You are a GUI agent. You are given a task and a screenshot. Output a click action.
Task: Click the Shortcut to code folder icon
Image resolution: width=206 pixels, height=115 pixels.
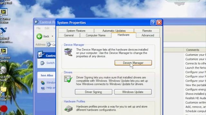pos(3,90)
